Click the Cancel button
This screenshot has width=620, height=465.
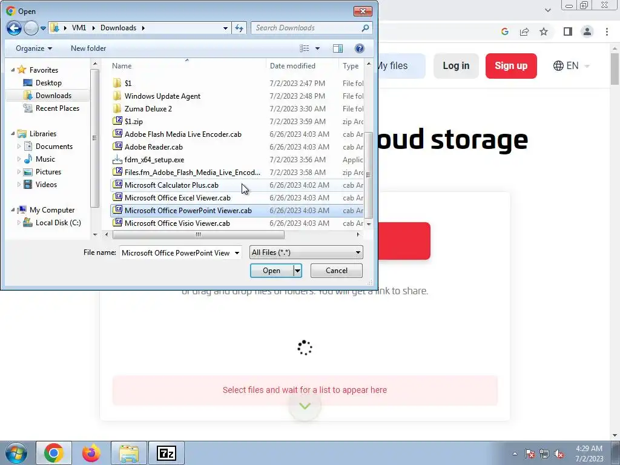tap(337, 271)
